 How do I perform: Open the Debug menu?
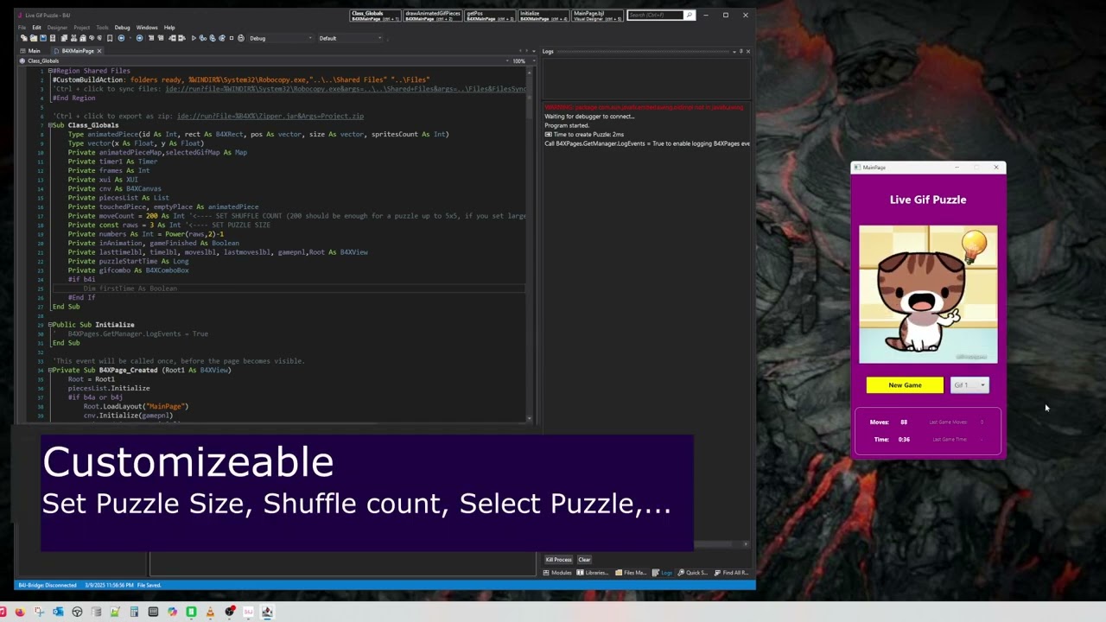click(x=122, y=28)
